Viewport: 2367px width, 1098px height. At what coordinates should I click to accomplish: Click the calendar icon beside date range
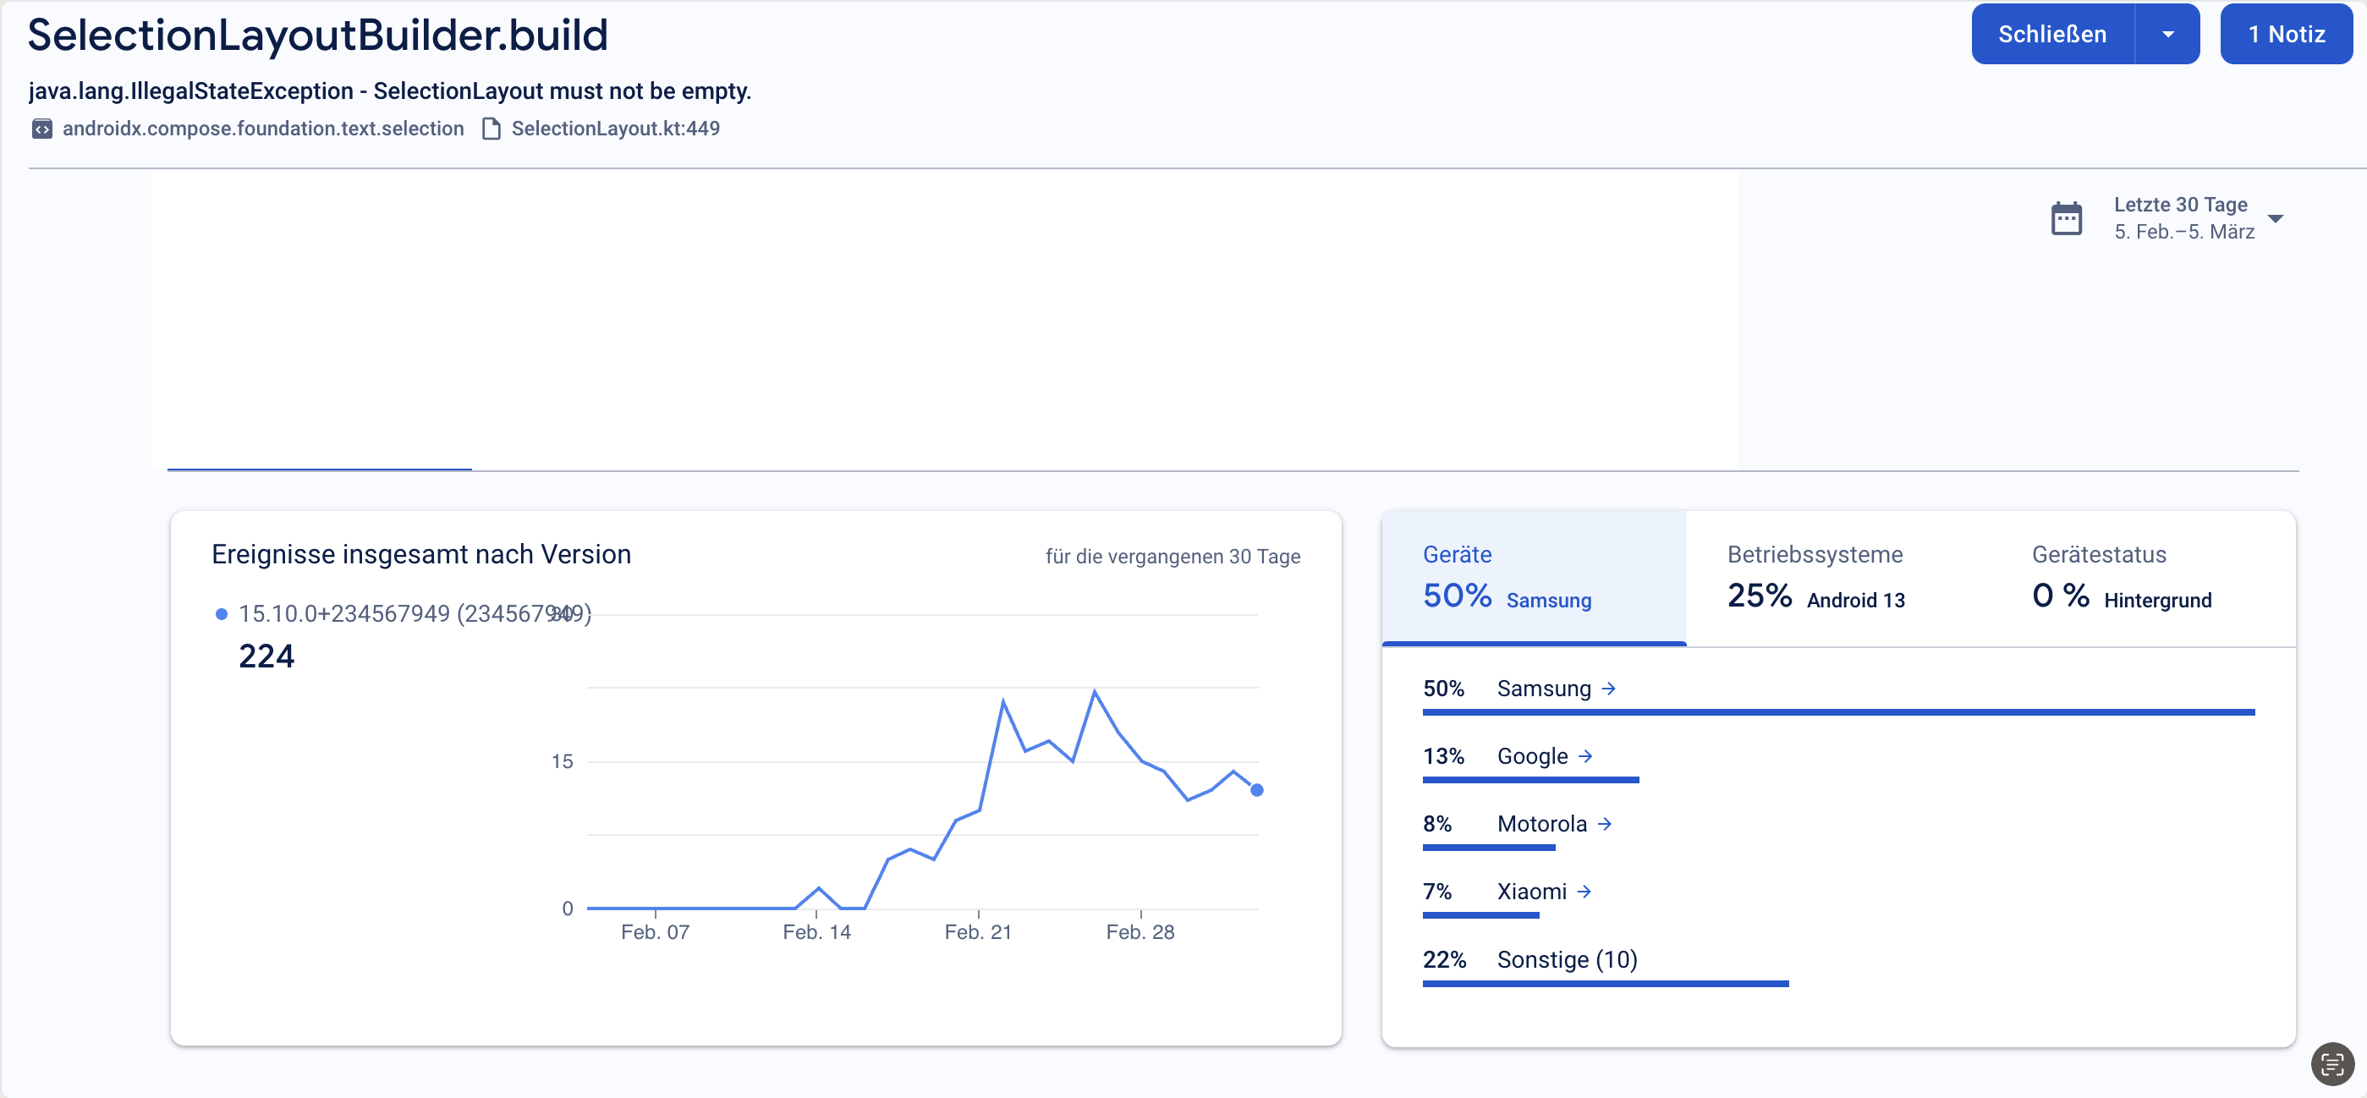click(x=2066, y=219)
